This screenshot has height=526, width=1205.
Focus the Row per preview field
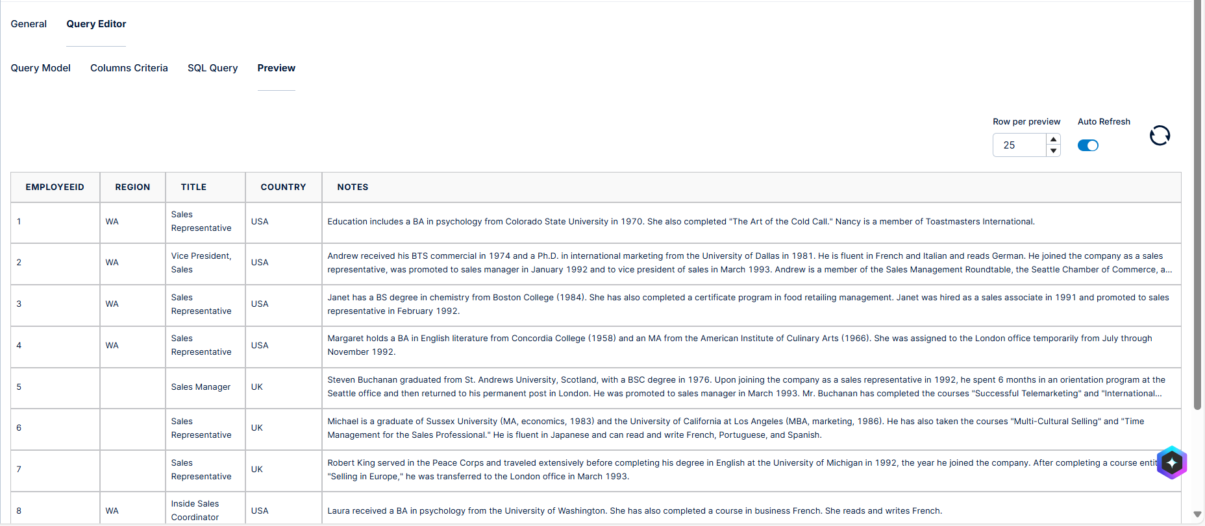pos(1019,145)
